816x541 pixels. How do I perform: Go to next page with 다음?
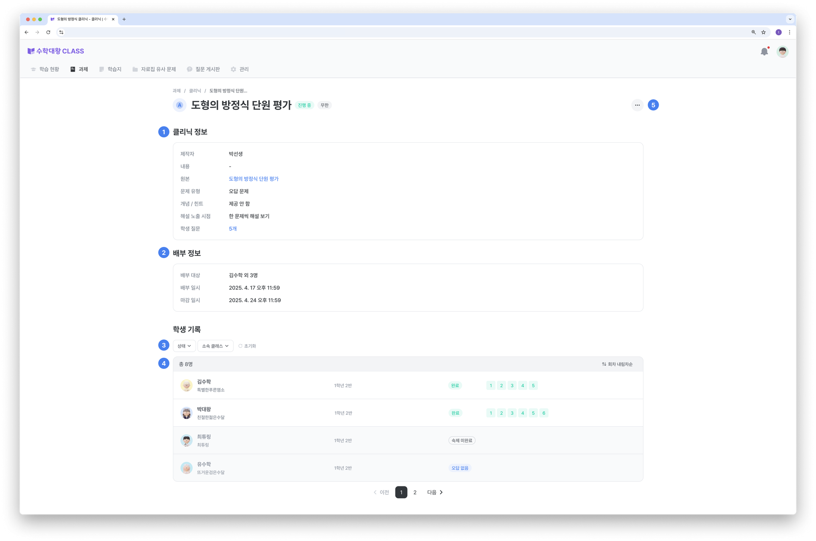click(x=435, y=492)
